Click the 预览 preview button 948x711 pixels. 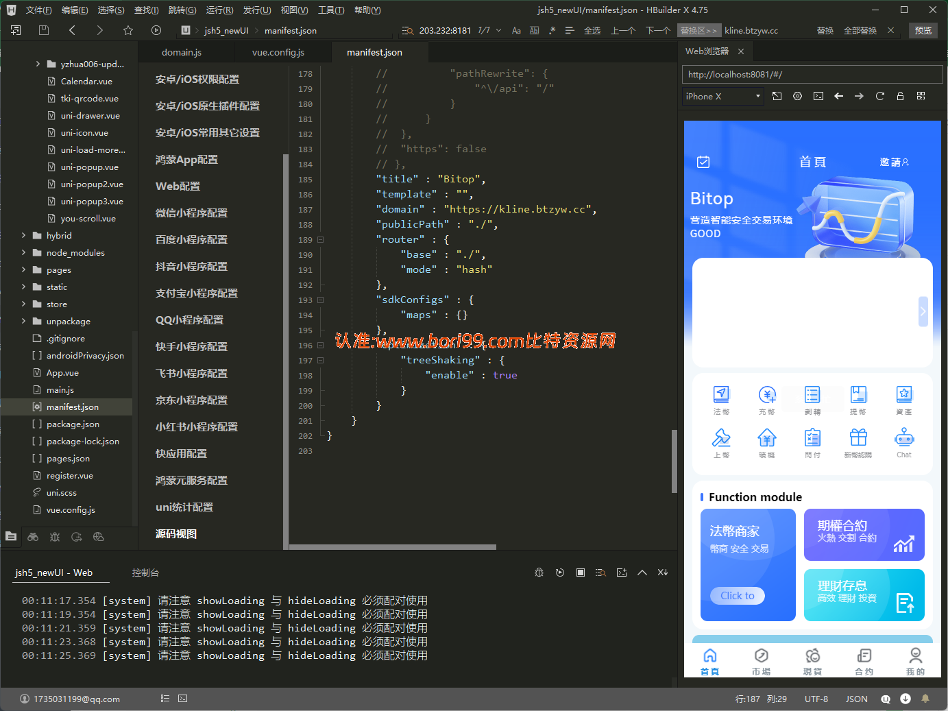(x=923, y=30)
